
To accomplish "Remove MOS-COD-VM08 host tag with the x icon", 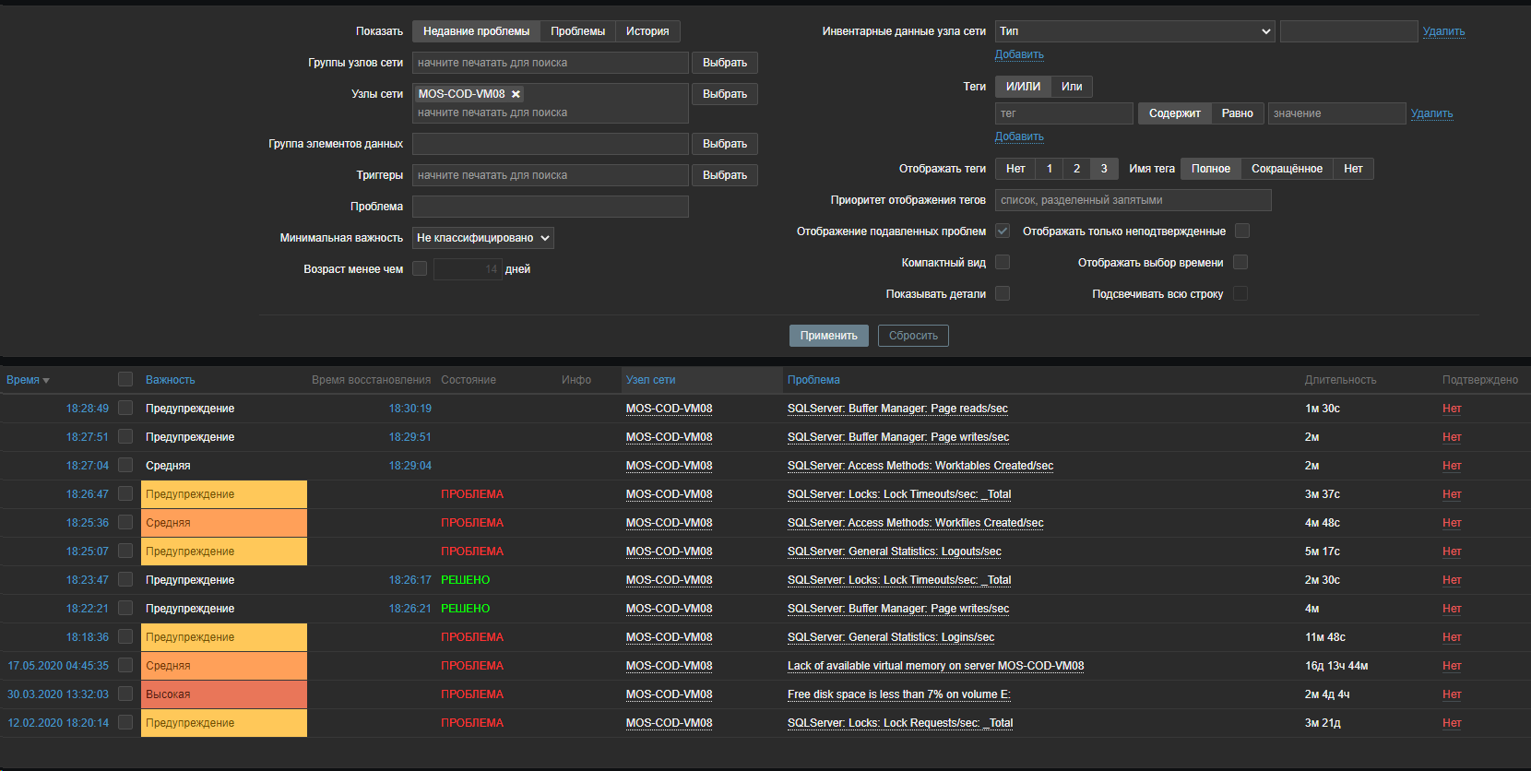I will 516,94.
